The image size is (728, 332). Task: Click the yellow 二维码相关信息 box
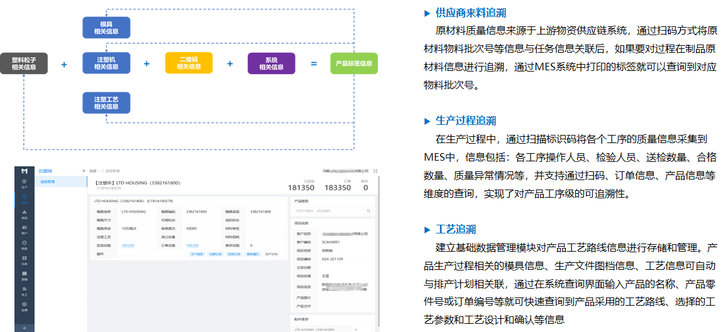(189, 63)
